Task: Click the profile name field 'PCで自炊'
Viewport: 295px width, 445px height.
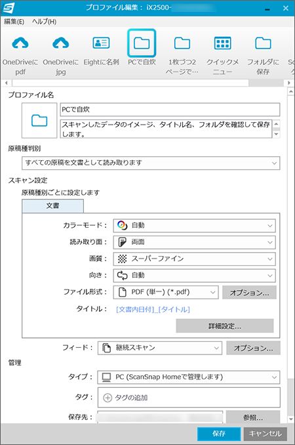Action: click(x=170, y=110)
